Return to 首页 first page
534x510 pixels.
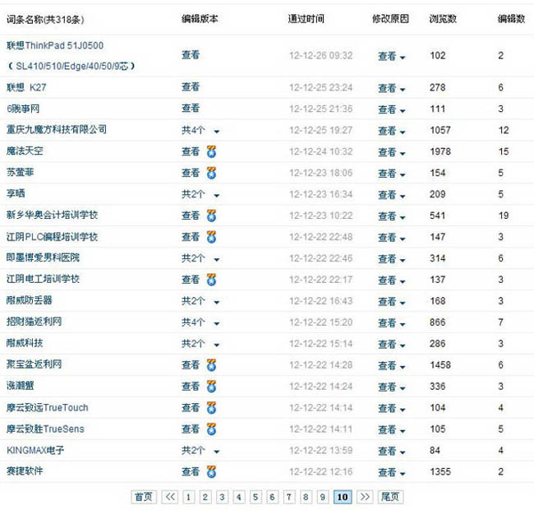[143, 497]
